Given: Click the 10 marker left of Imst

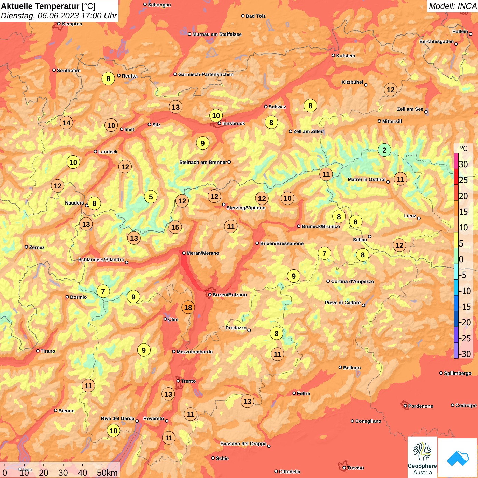Looking at the screenshot, I should tap(111, 126).
